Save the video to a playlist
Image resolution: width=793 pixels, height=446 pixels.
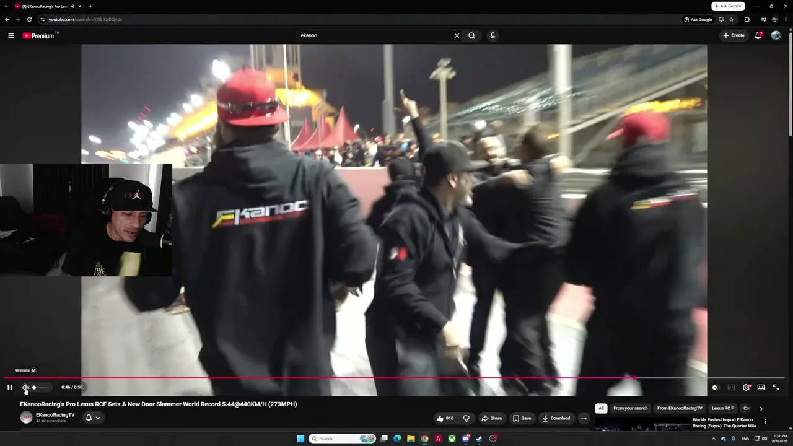[x=522, y=418]
